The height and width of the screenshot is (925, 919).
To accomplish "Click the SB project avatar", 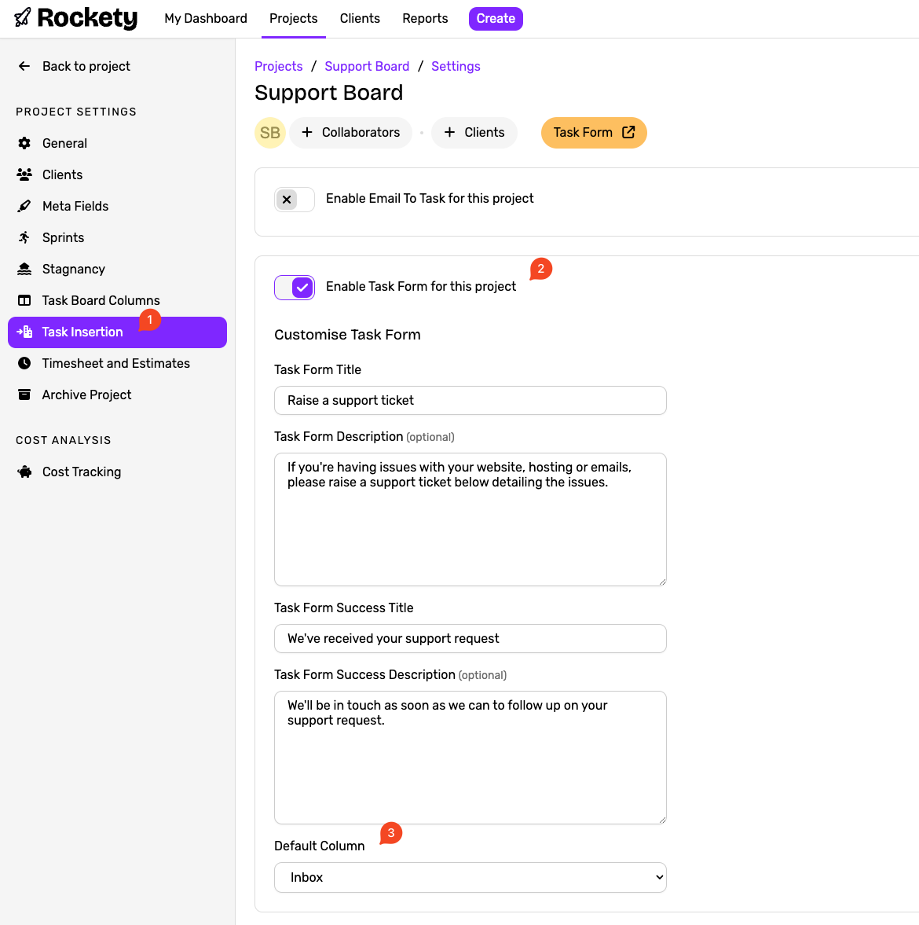I will (x=270, y=133).
